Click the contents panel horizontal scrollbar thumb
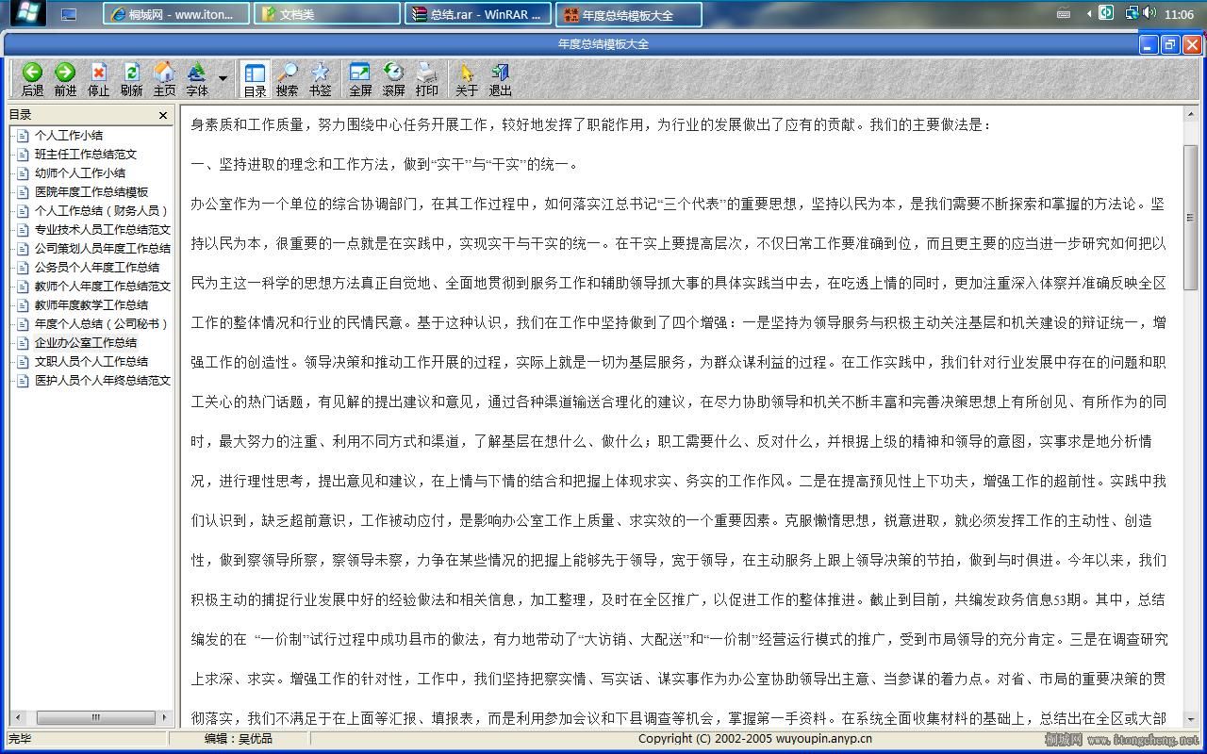This screenshot has height=754, width=1207. (x=95, y=717)
